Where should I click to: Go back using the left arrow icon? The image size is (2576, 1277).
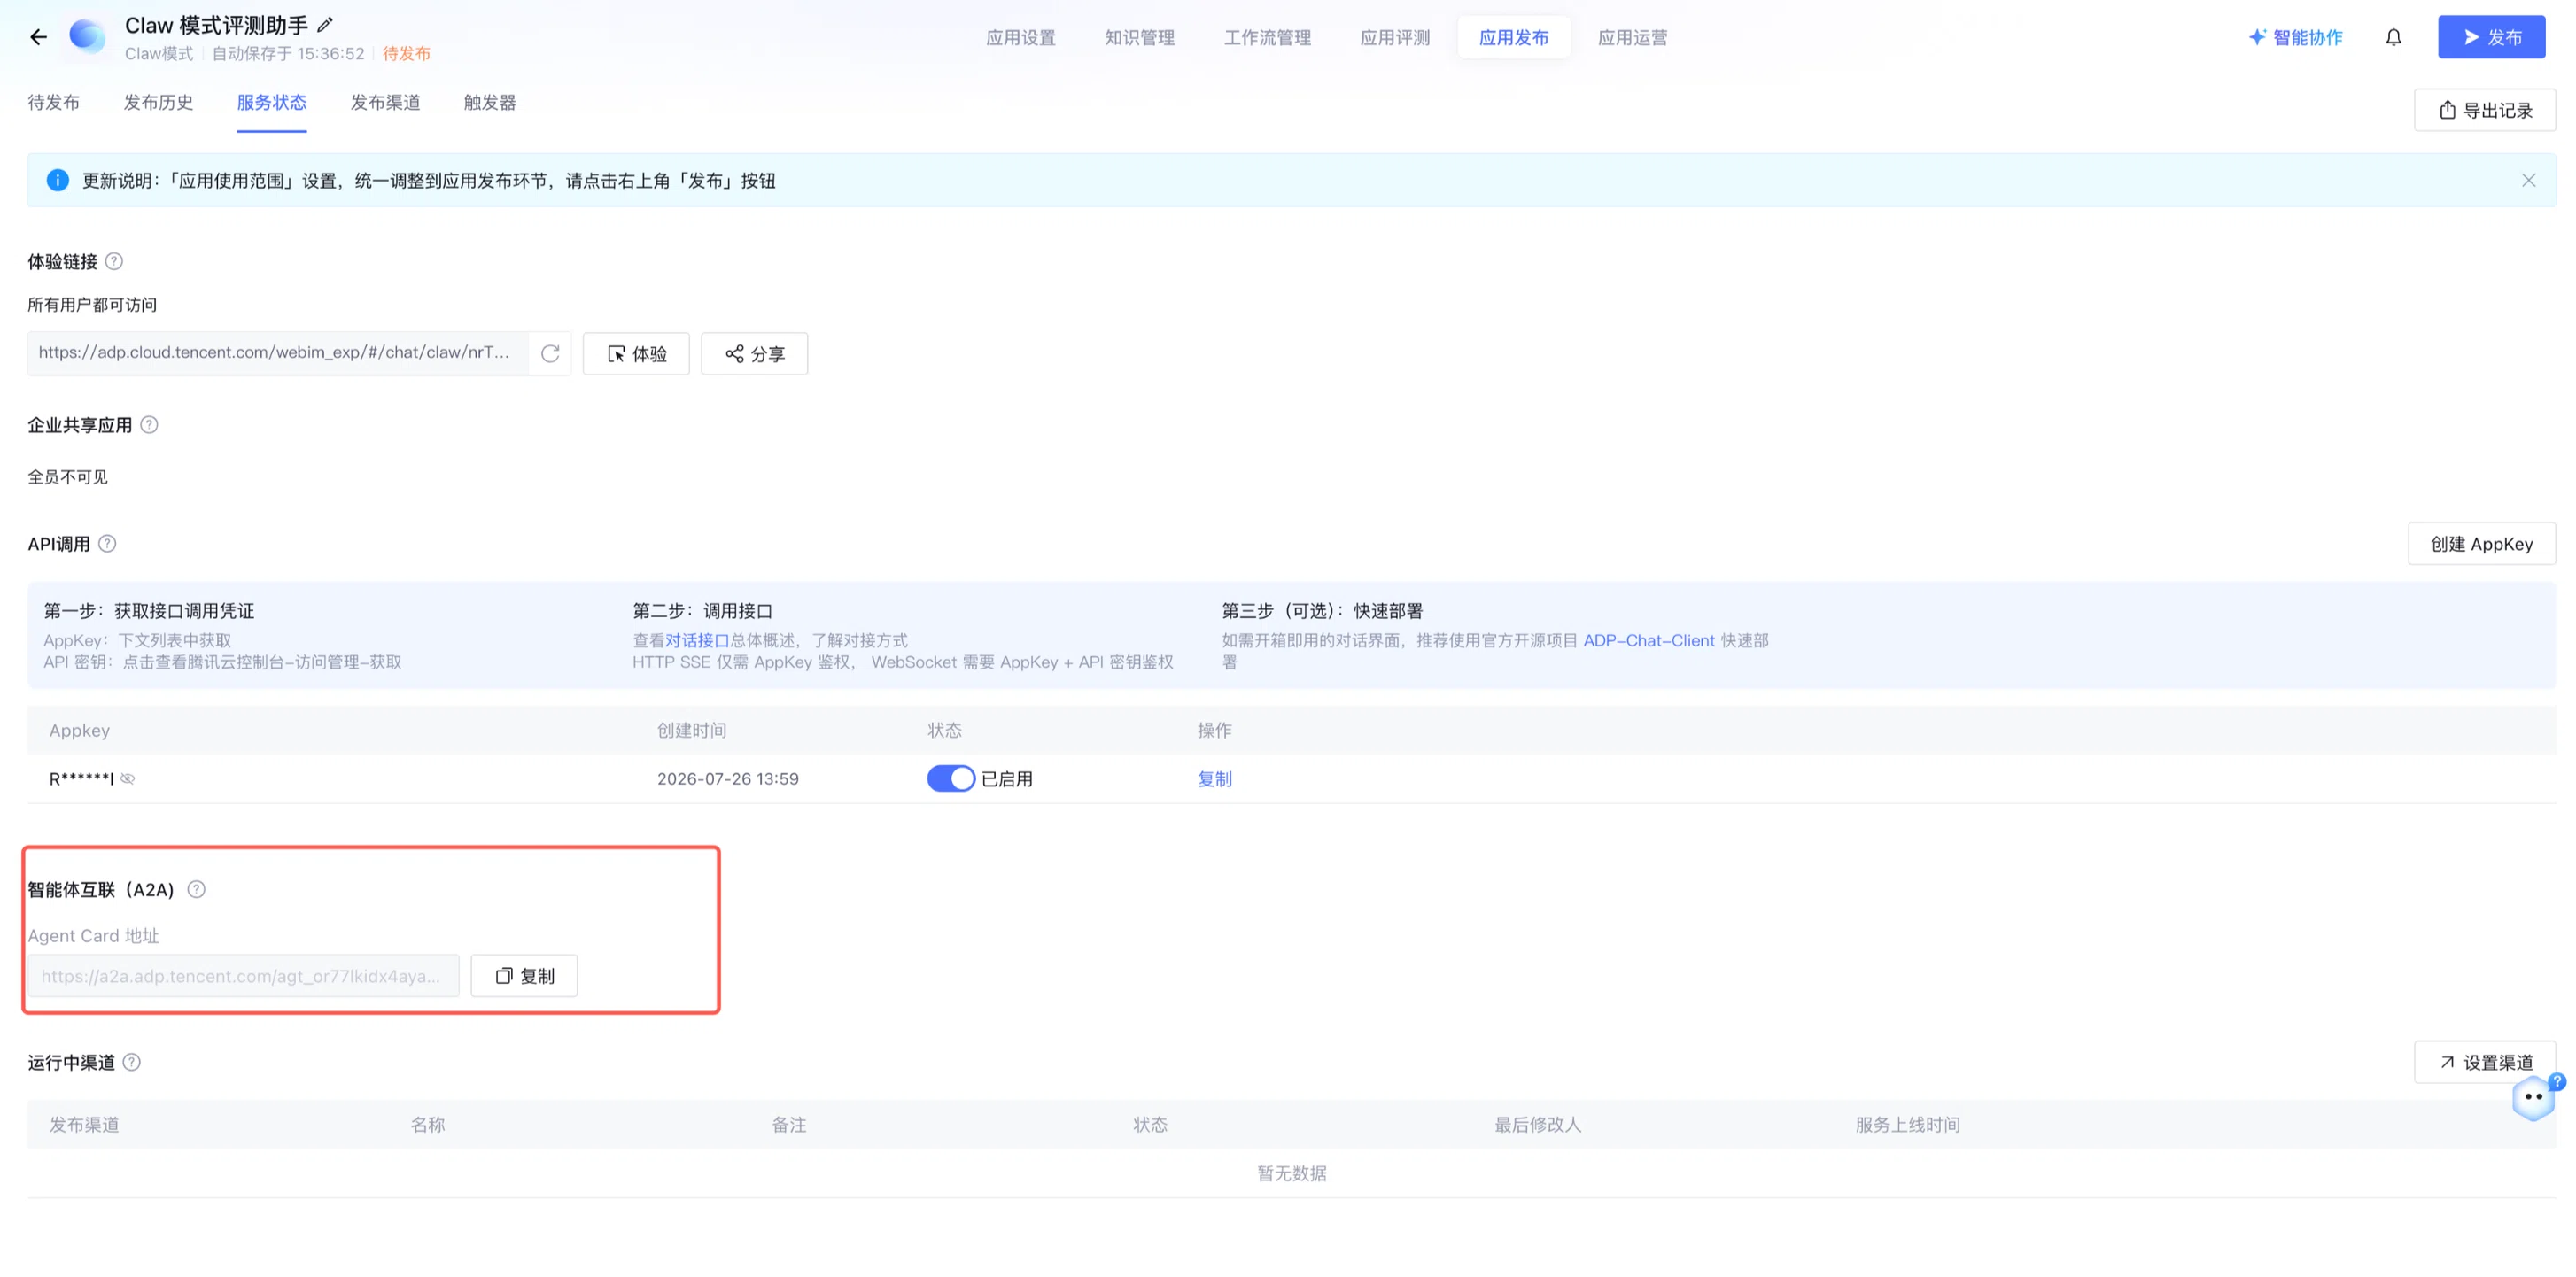pos(38,38)
